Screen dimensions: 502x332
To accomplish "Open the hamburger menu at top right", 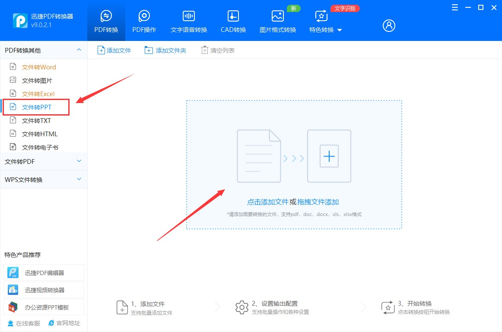I will 454,7.
